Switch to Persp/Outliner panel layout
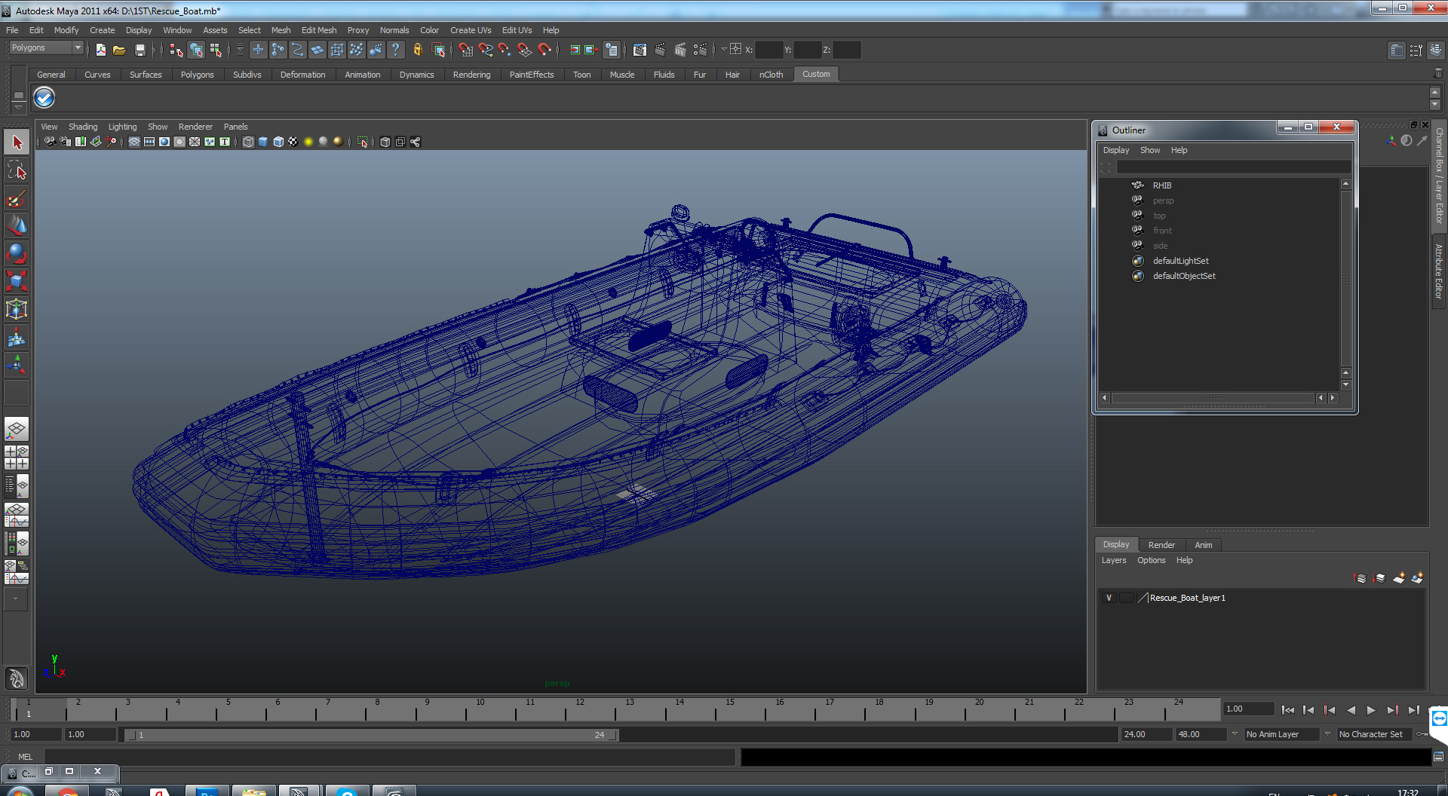Viewport: 1448px width, 796px height. click(x=17, y=486)
